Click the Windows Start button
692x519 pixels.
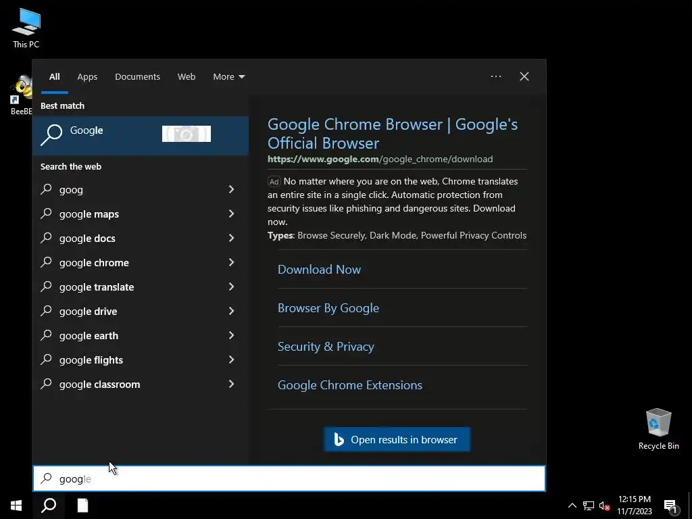coord(16,505)
